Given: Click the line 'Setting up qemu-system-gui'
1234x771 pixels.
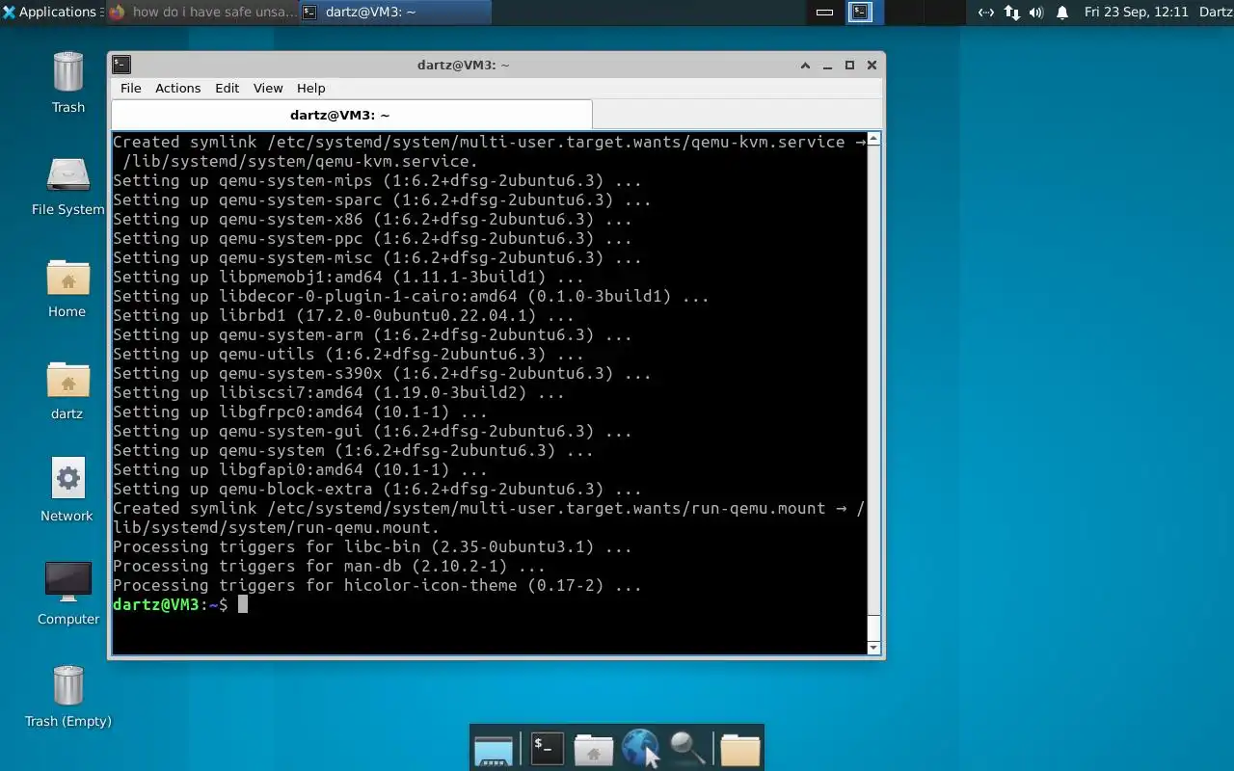Looking at the screenshot, I should click(x=372, y=431).
